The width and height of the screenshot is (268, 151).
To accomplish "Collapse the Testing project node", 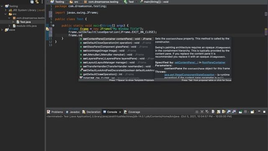I will click(2, 6).
